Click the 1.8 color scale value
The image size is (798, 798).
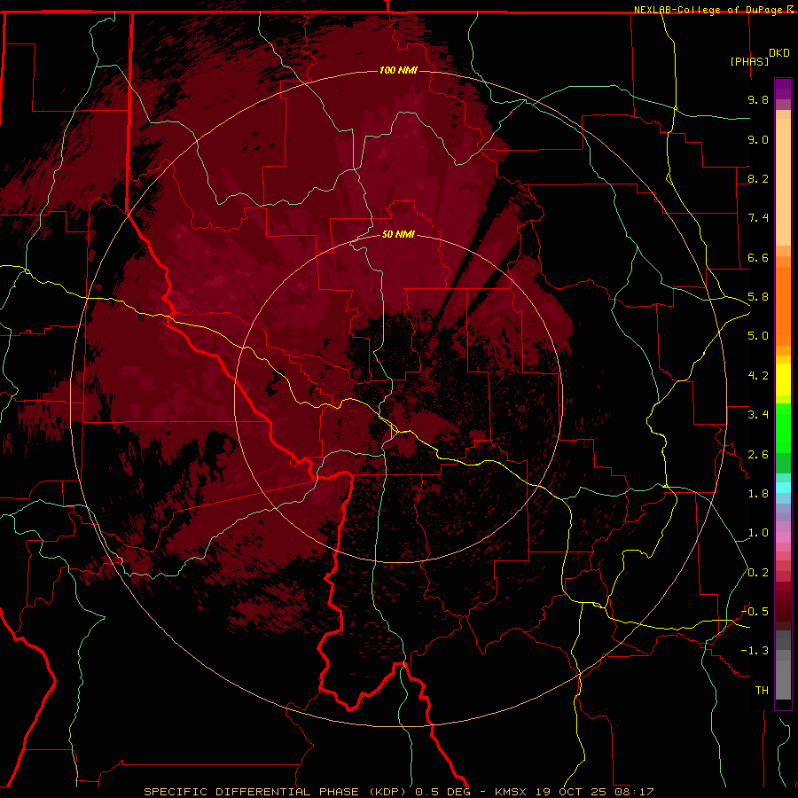pyautogui.click(x=758, y=494)
